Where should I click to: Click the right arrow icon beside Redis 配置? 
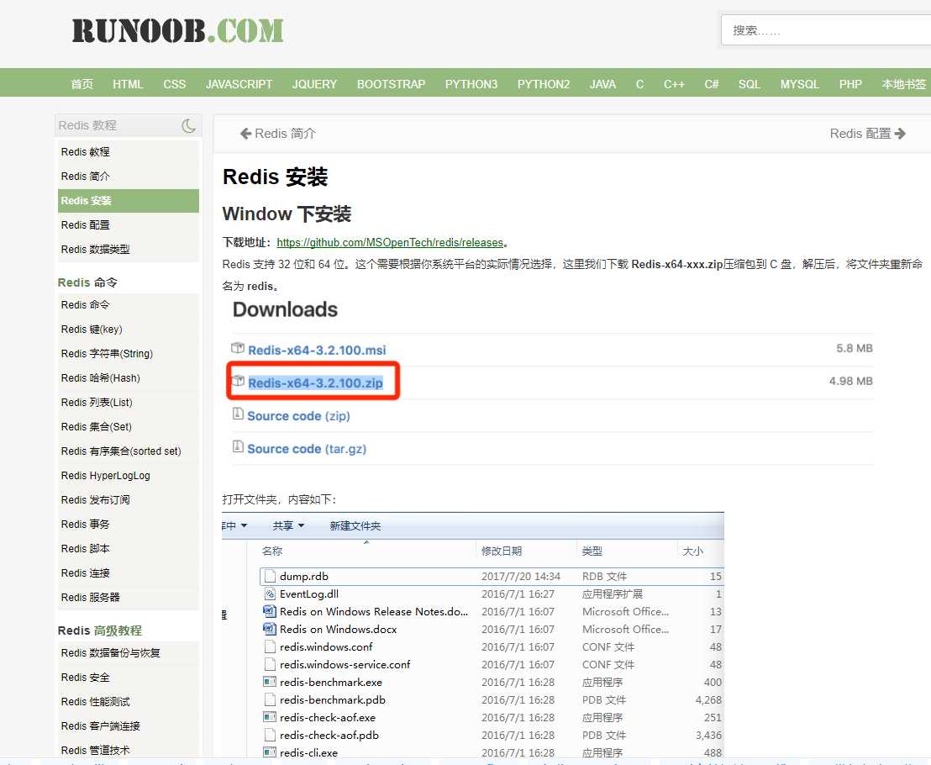tap(900, 134)
